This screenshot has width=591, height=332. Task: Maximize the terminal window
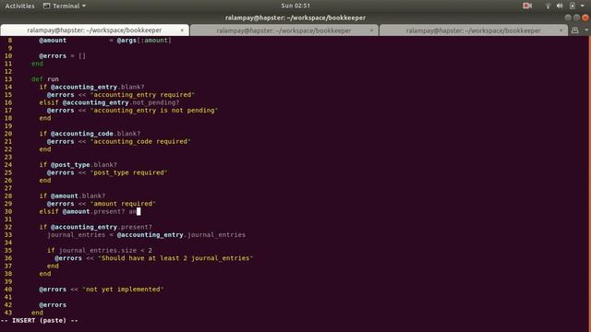(x=576, y=18)
